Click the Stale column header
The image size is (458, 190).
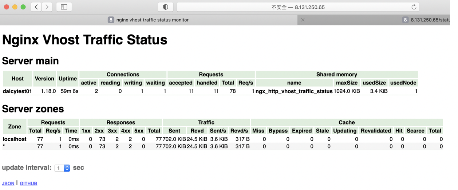(x=322, y=131)
